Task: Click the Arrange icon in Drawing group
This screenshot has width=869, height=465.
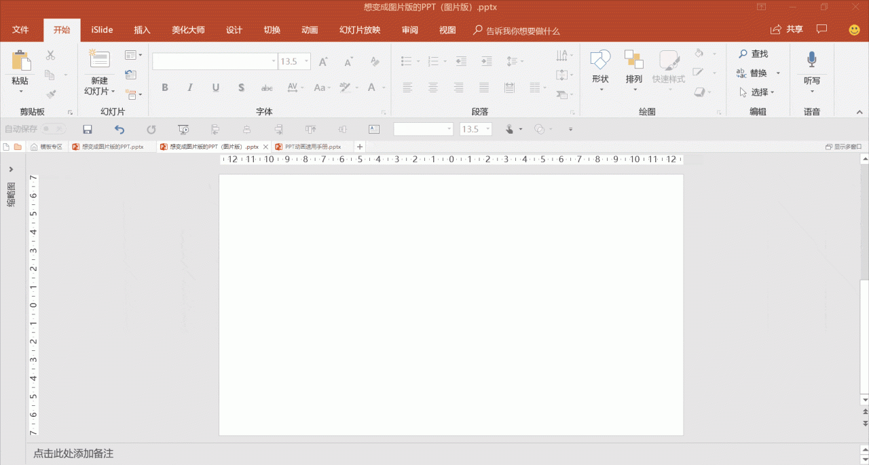Action: tap(633, 60)
